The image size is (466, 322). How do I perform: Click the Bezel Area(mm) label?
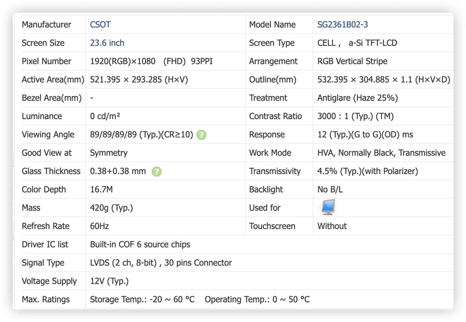[x=51, y=98]
